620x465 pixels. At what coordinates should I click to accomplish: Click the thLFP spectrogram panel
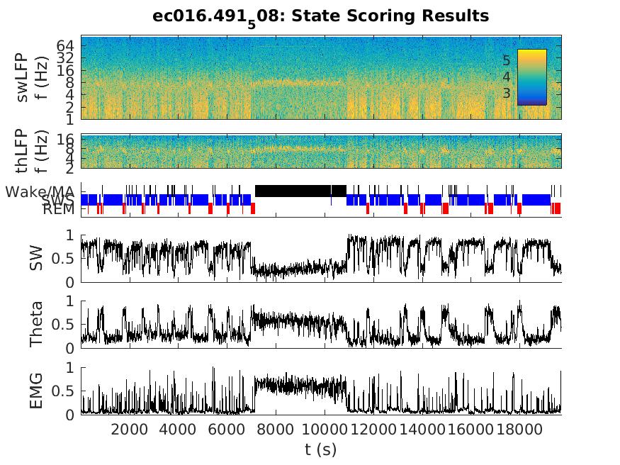320,151
